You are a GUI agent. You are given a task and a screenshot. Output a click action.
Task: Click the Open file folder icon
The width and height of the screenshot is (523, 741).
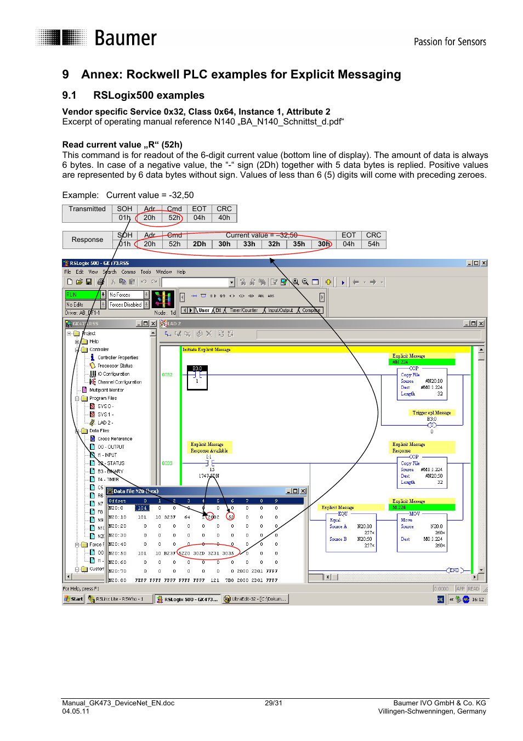point(79,282)
